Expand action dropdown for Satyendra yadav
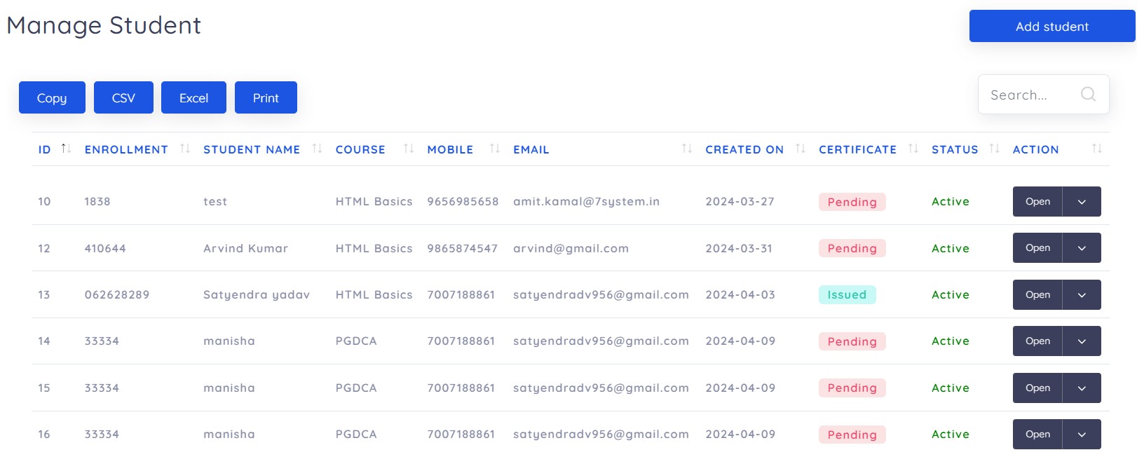Image resolution: width=1137 pixels, height=457 pixels. click(x=1082, y=295)
